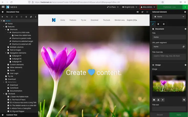Click Try me in the page navigation
This screenshot has height=117, width=188.
(83, 20)
